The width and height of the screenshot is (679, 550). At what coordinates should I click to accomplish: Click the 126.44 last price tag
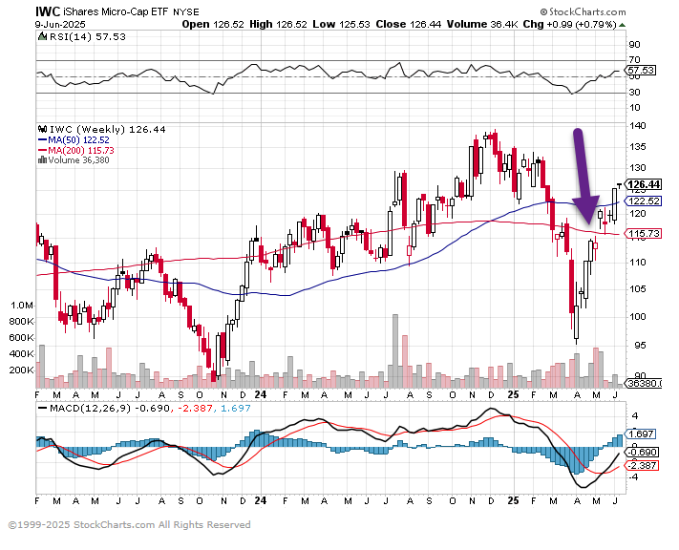click(x=644, y=184)
